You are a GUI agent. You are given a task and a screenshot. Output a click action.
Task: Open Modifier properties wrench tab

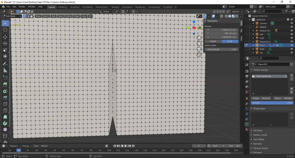(x=247, y=103)
